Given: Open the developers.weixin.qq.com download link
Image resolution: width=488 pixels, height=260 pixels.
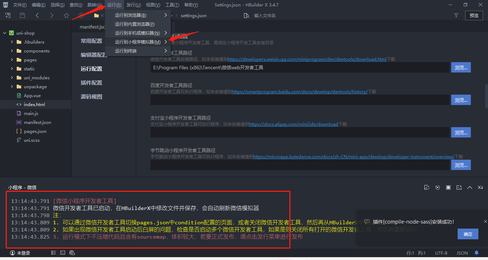Looking at the screenshot, I should point(307,59).
